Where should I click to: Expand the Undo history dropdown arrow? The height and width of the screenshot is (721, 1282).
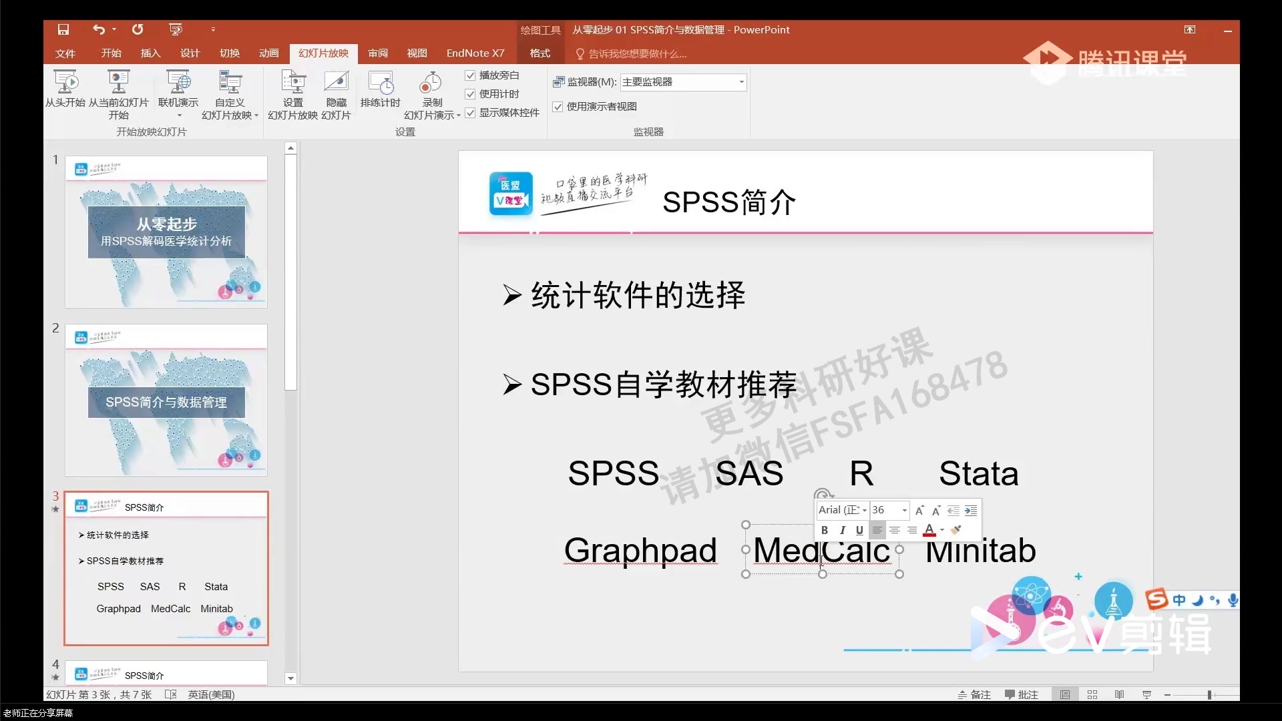click(114, 29)
